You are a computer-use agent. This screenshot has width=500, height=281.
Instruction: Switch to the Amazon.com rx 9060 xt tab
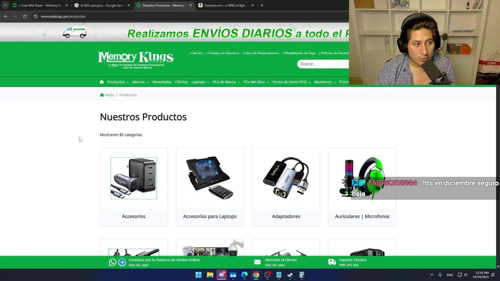pos(227,5)
